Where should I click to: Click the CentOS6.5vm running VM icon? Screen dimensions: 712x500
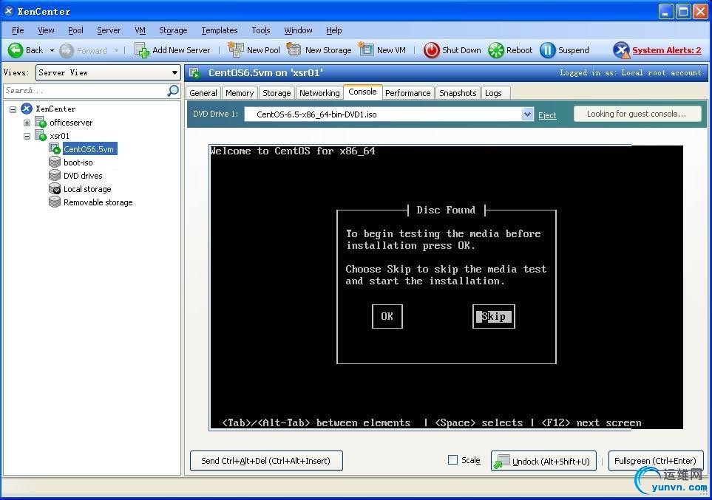55,149
